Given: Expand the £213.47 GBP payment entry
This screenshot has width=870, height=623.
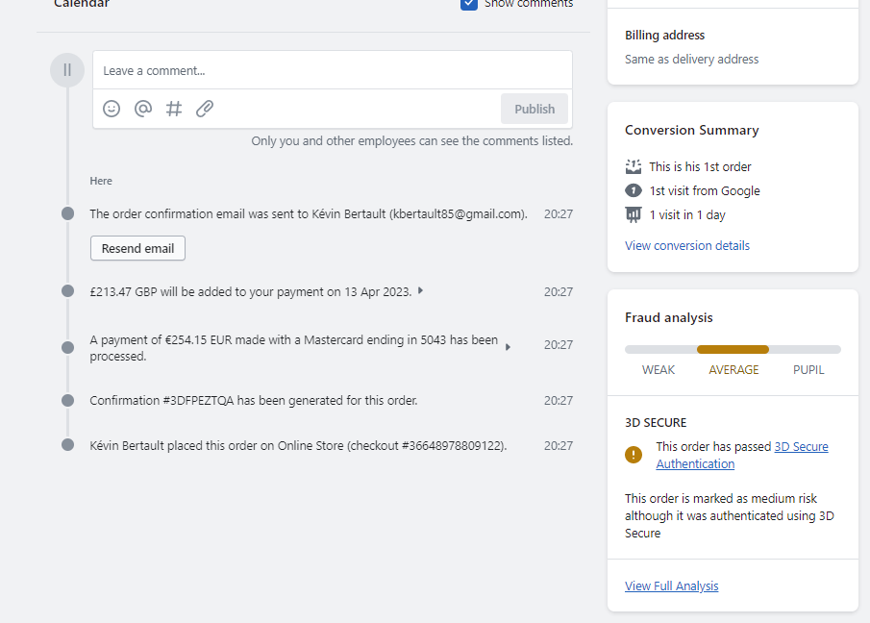Looking at the screenshot, I should point(420,290).
